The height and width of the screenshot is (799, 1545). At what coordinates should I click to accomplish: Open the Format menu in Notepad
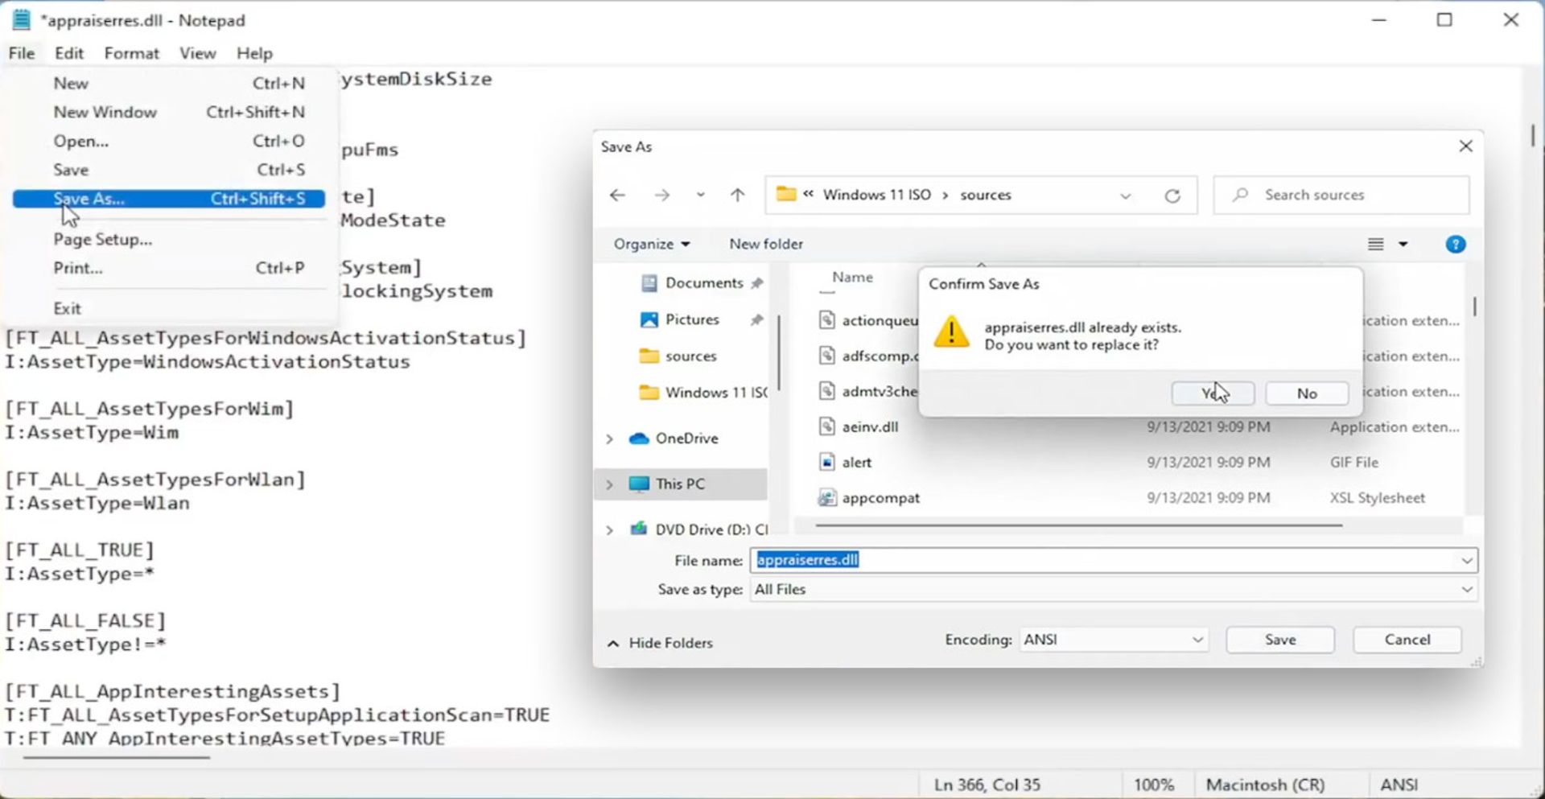pos(131,53)
